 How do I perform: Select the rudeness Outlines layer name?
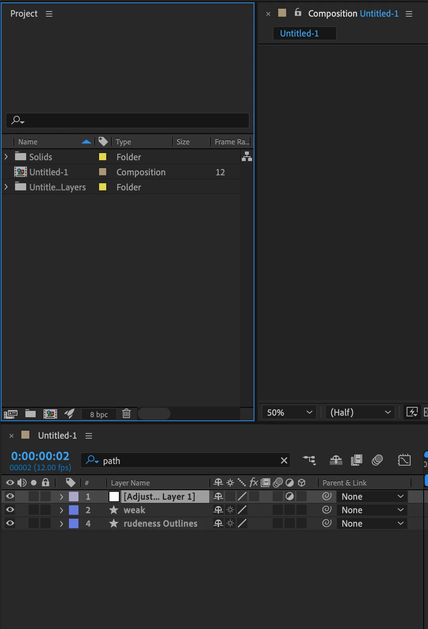point(160,524)
